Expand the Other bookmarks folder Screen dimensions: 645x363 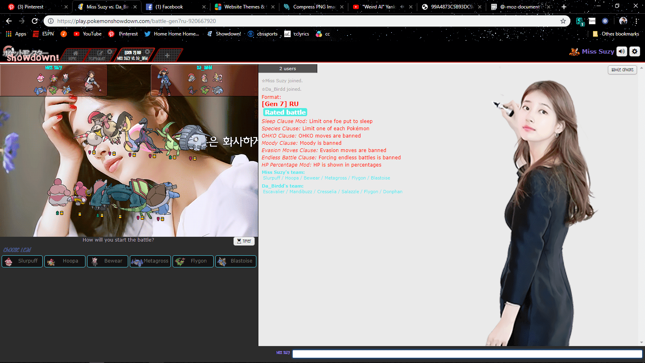[616, 34]
